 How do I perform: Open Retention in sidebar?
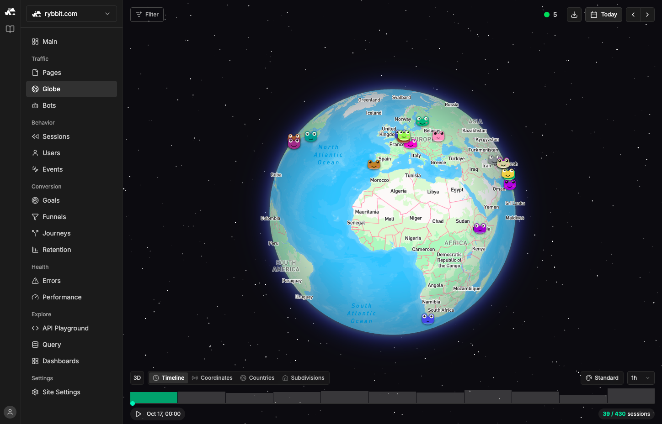pyautogui.click(x=71, y=250)
